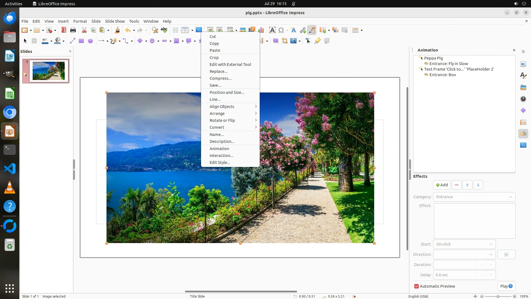Screen dimensions: 531x299
Task: Toggle the Show Gluepoint Functions icon
Action: click(317, 41)
